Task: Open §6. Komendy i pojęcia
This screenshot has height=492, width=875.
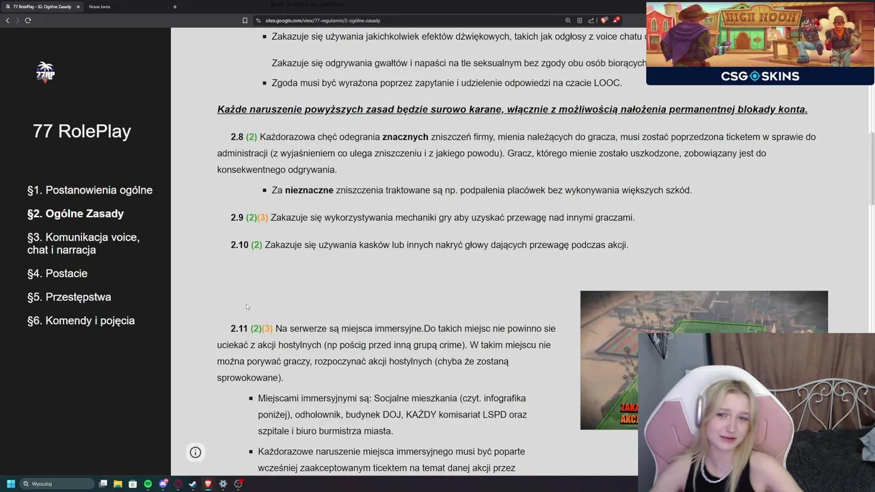Action: coord(81,320)
